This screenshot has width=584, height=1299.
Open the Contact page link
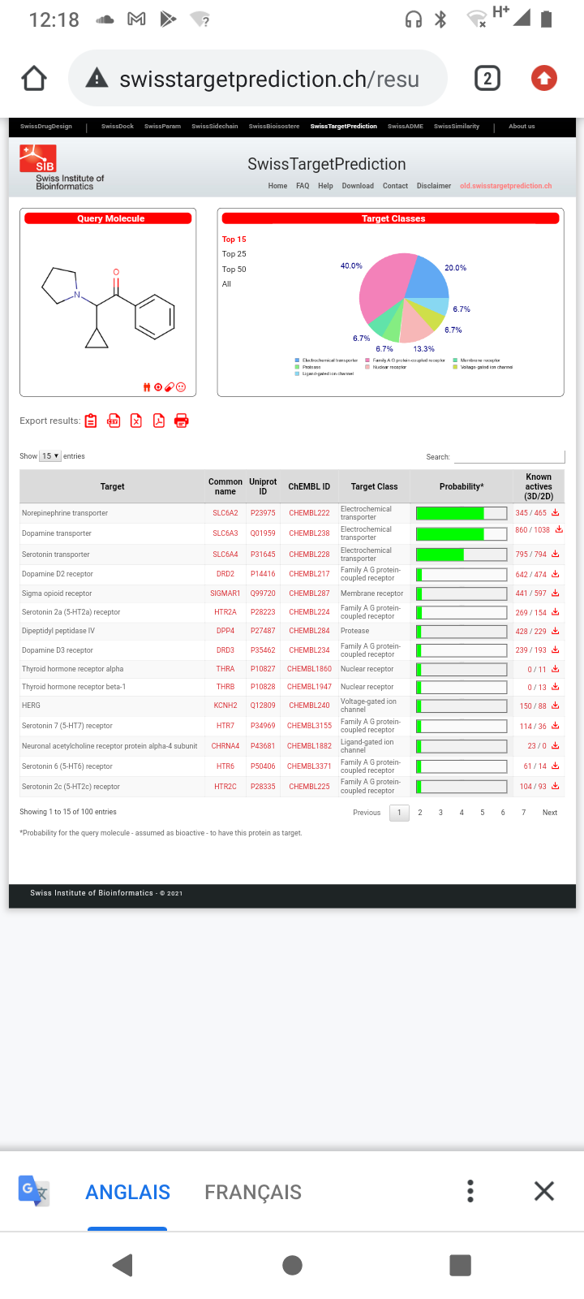coord(395,186)
